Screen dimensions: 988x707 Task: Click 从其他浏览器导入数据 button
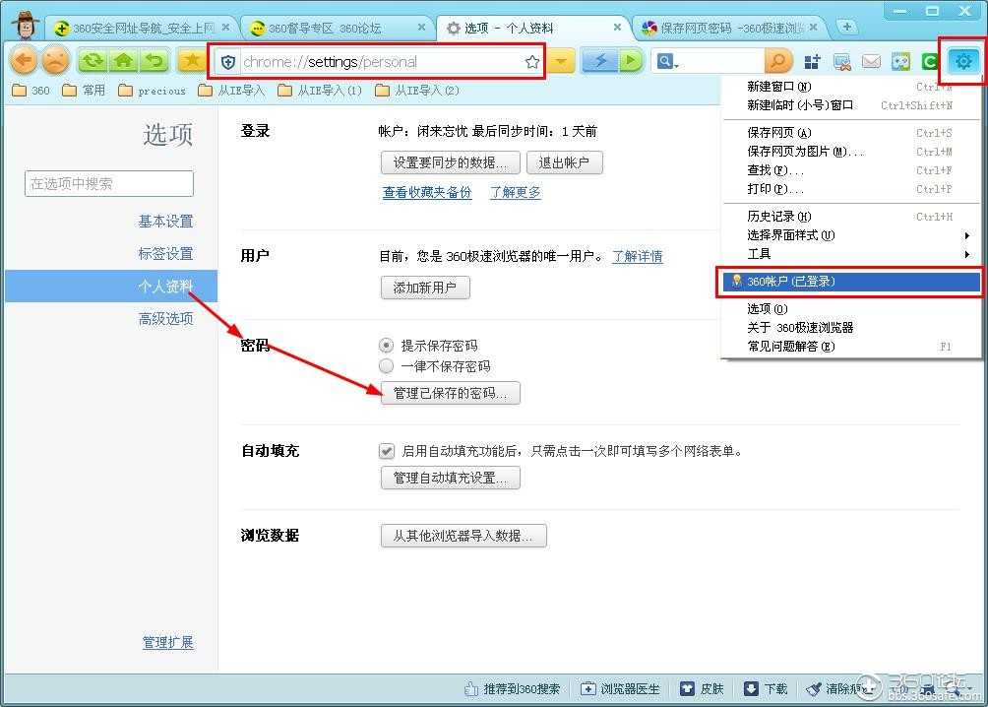click(x=463, y=536)
